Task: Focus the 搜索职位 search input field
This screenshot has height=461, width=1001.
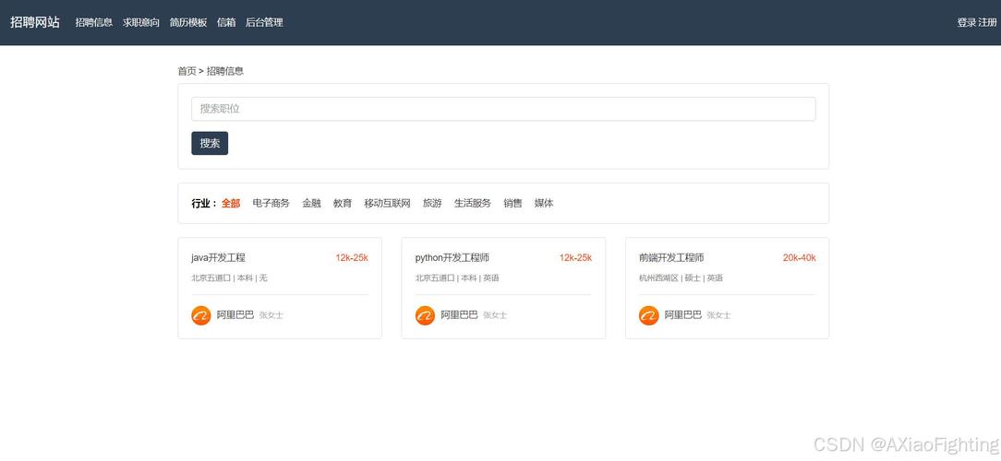Action: pos(503,109)
